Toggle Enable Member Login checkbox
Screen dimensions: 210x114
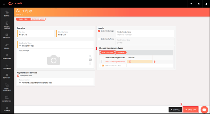click(99, 31)
